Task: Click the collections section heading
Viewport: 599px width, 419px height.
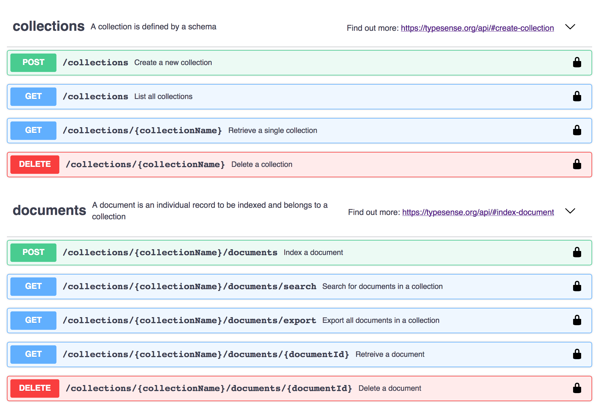Action: 49,26
